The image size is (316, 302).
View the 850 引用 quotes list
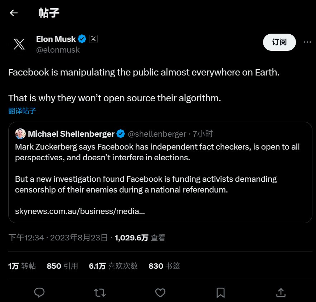(62, 266)
